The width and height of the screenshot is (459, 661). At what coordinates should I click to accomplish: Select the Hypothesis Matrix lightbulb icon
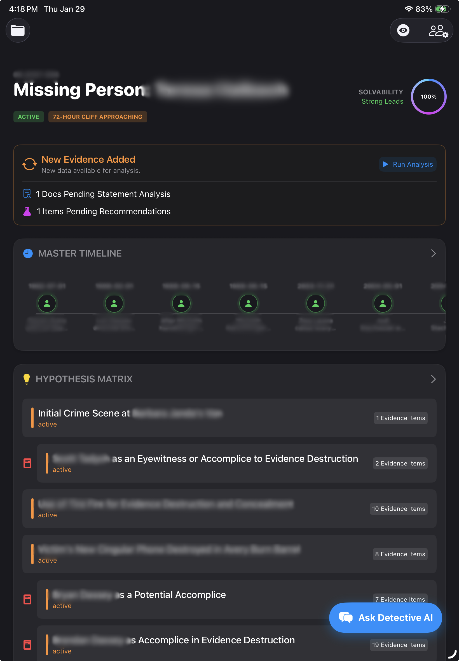point(27,379)
